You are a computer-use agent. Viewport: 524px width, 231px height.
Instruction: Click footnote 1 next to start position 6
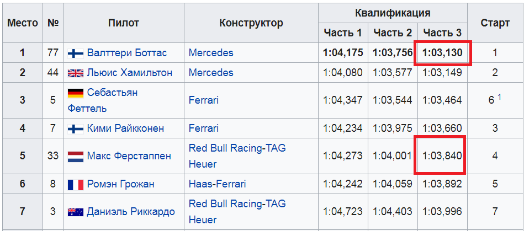pyautogui.click(x=499, y=97)
